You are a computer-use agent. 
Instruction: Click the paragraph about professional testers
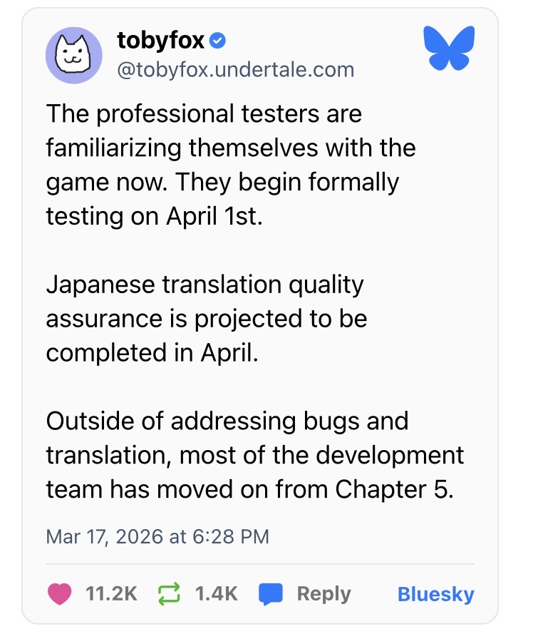230,165
